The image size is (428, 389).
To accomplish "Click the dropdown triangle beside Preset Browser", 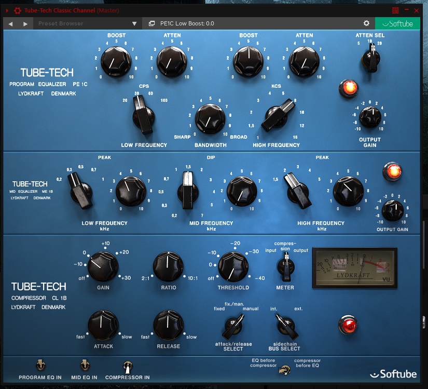I will click(x=134, y=24).
